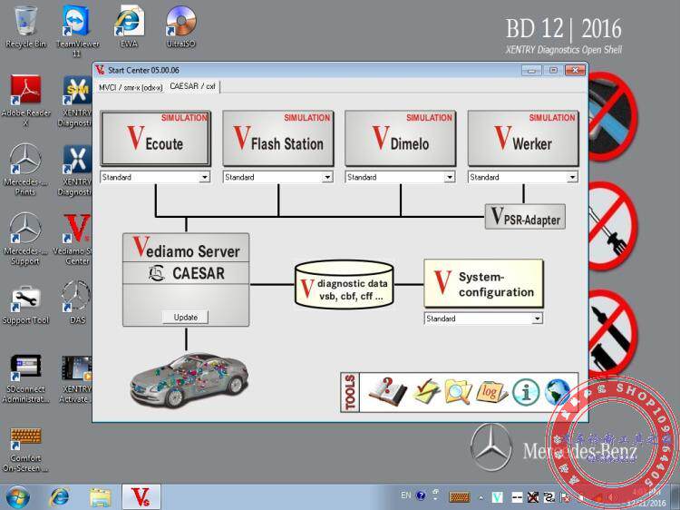Image resolution: width=680 pixels, height=510 pixels.
Task: Click the crossed-out network tray icon
Action: (x=533, y=497)
